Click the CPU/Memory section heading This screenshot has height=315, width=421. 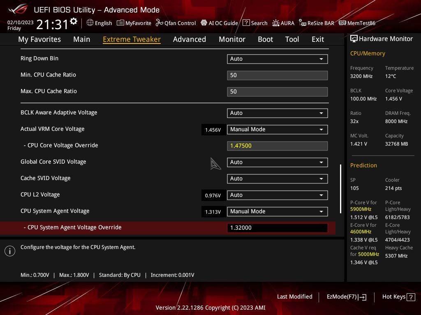pyautogui.click(x=368, y=53)
